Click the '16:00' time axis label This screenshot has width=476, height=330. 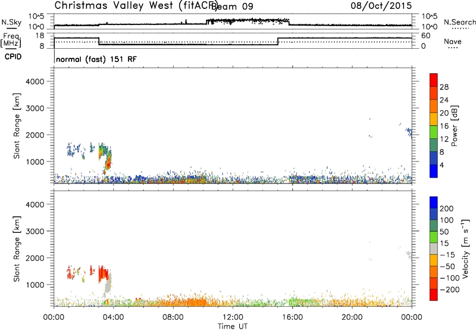click(x=292, y=317)
